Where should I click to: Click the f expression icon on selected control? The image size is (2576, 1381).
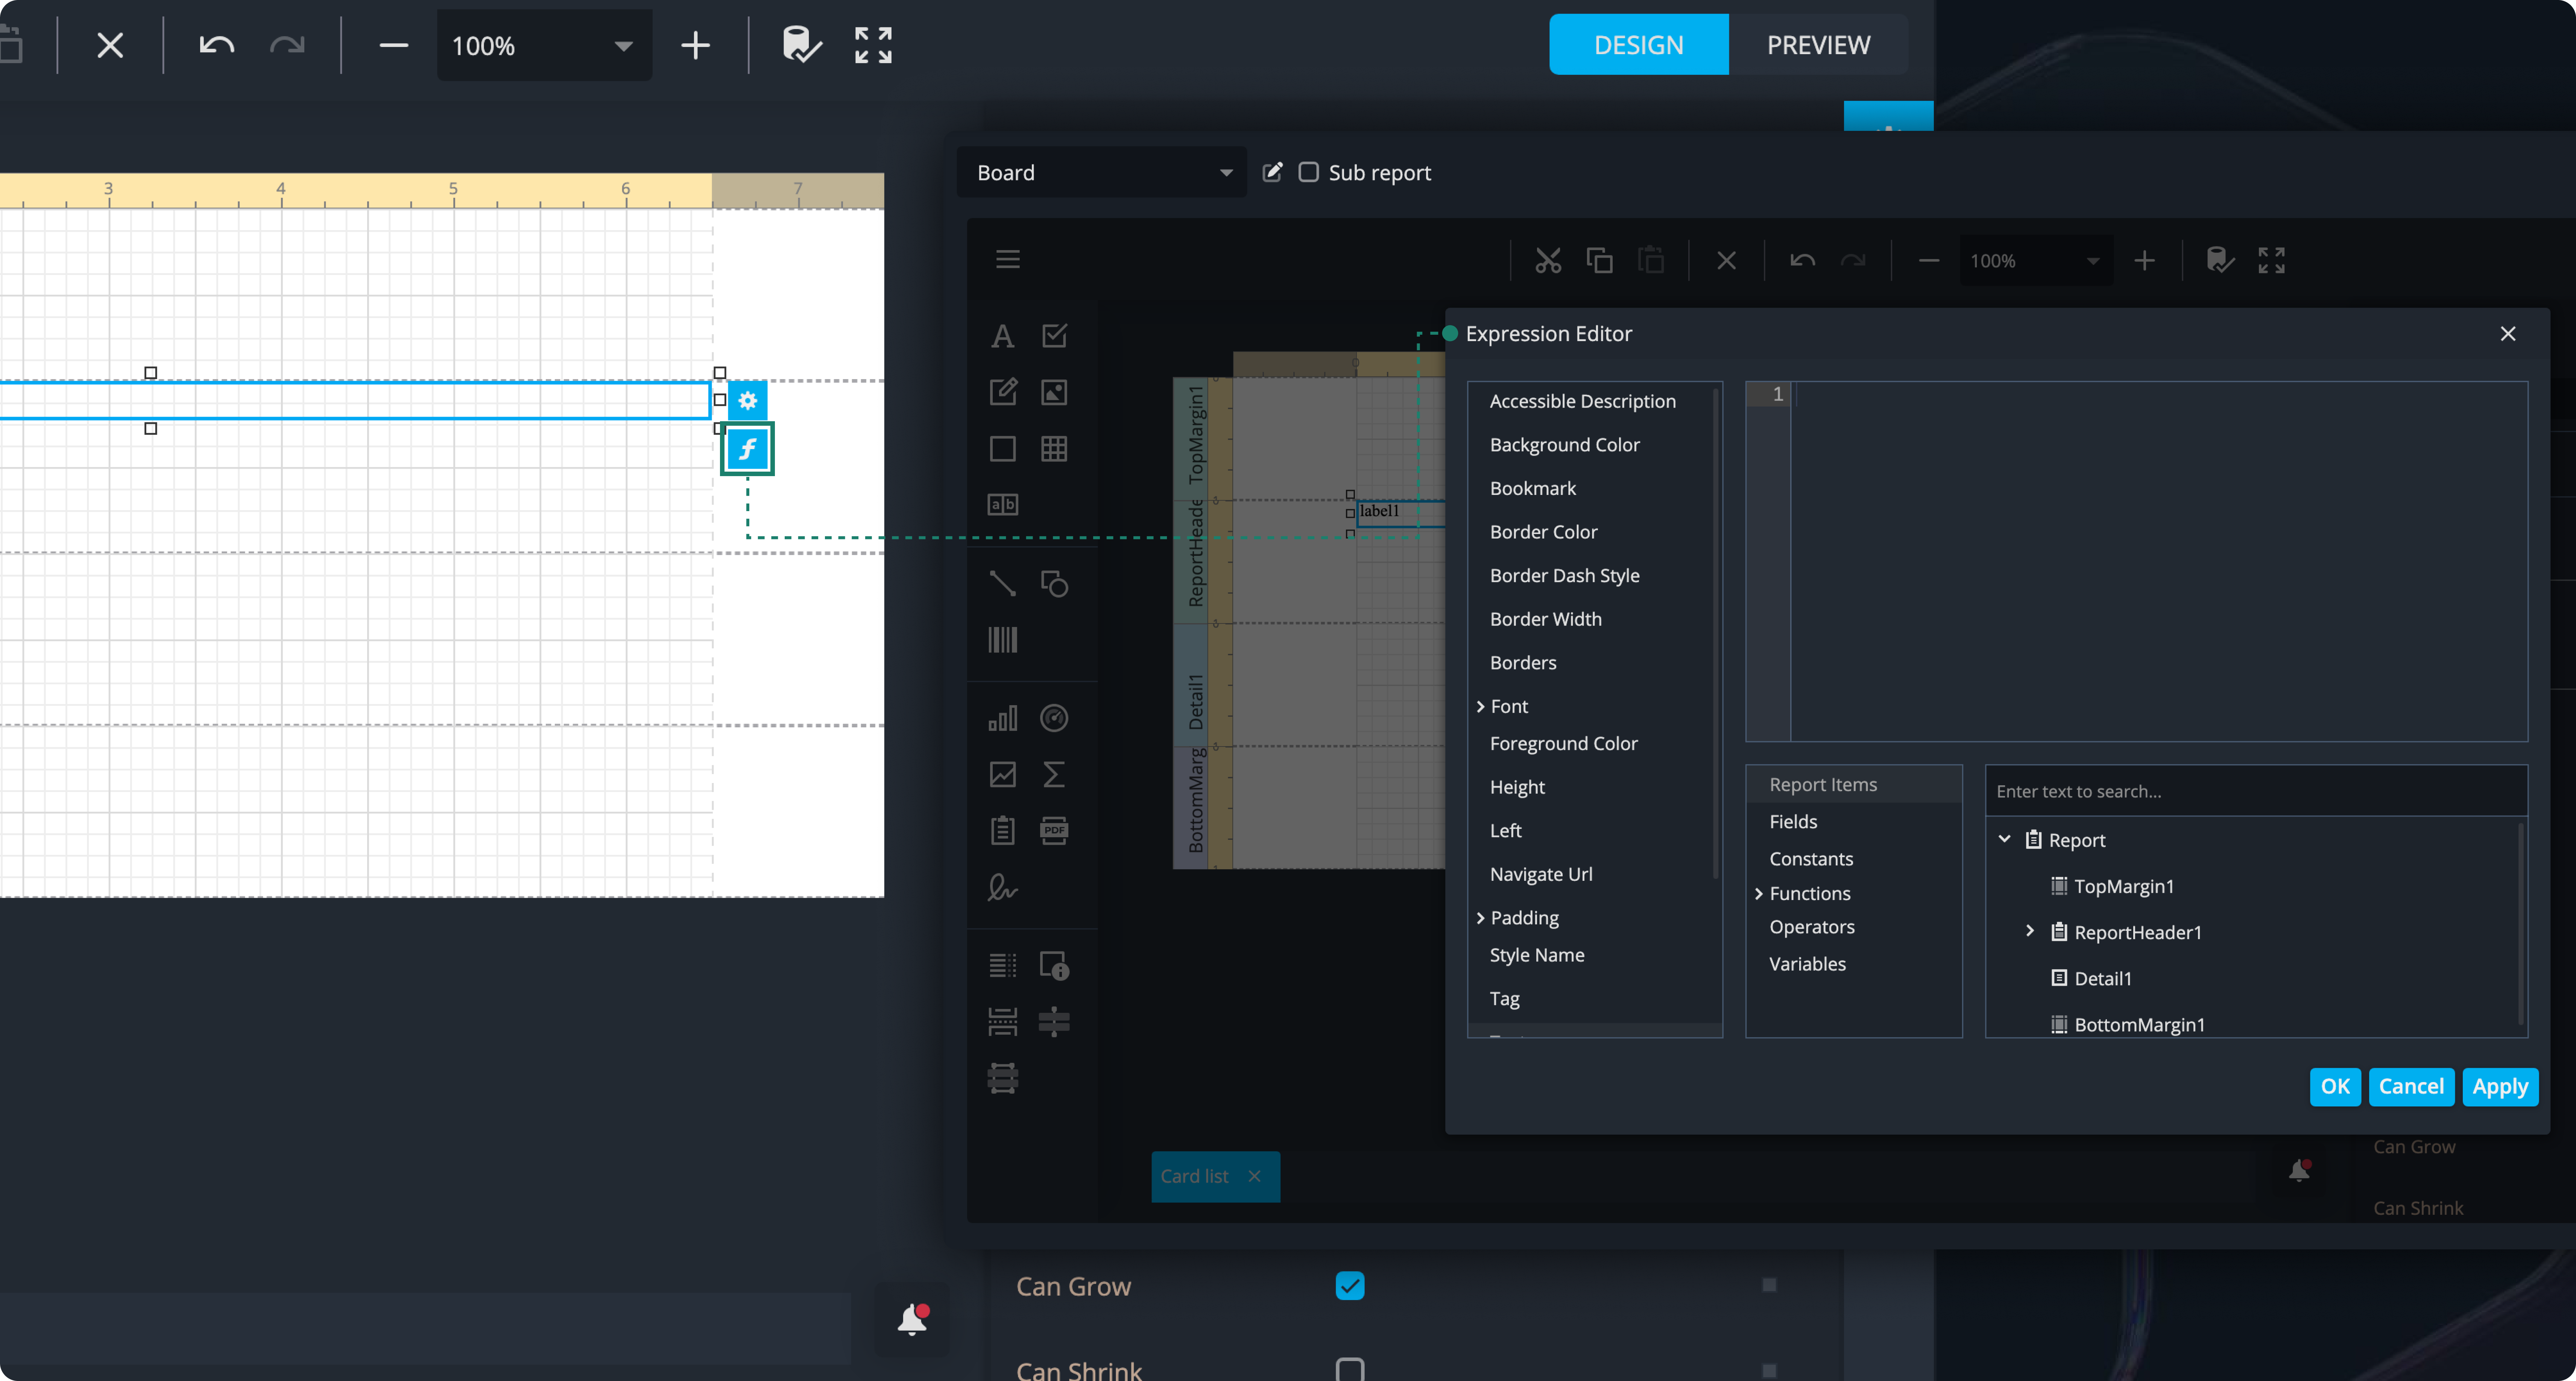pos(747,449)
